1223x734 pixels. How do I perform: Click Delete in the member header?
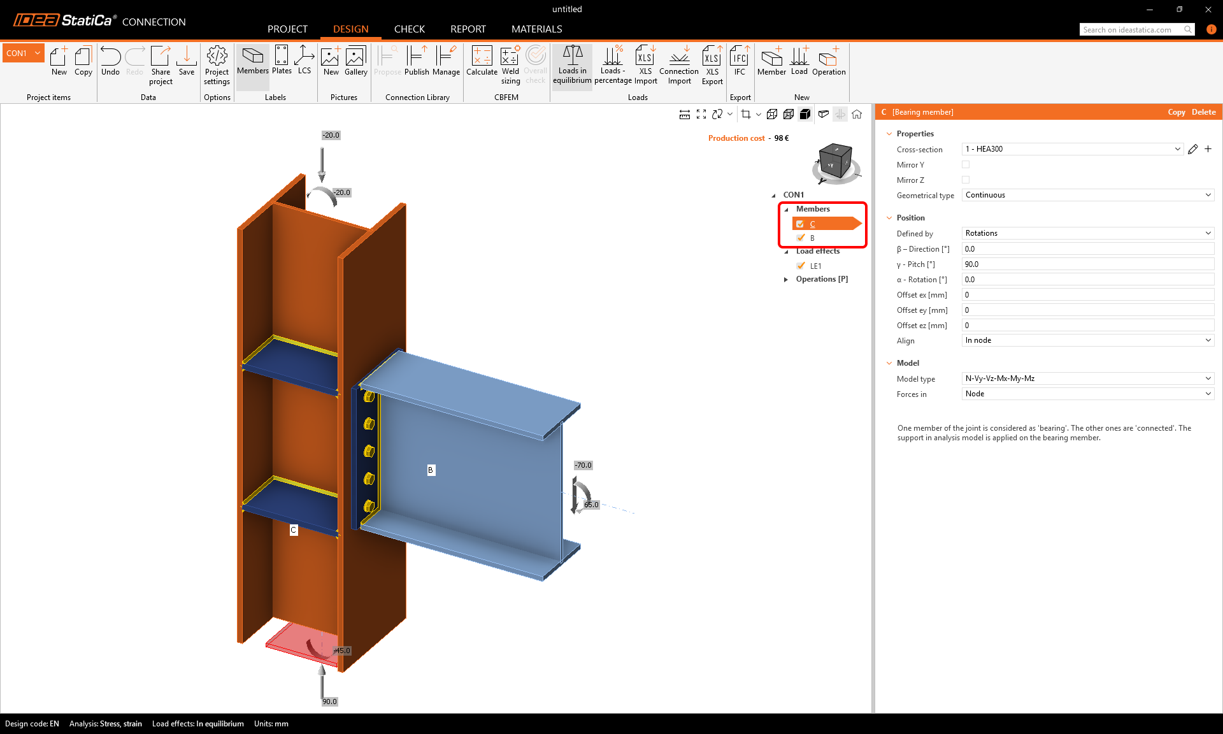pos(1203,112)
